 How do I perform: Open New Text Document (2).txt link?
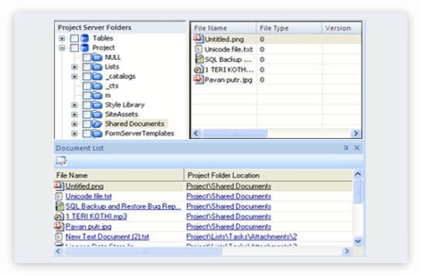(107, 237)
